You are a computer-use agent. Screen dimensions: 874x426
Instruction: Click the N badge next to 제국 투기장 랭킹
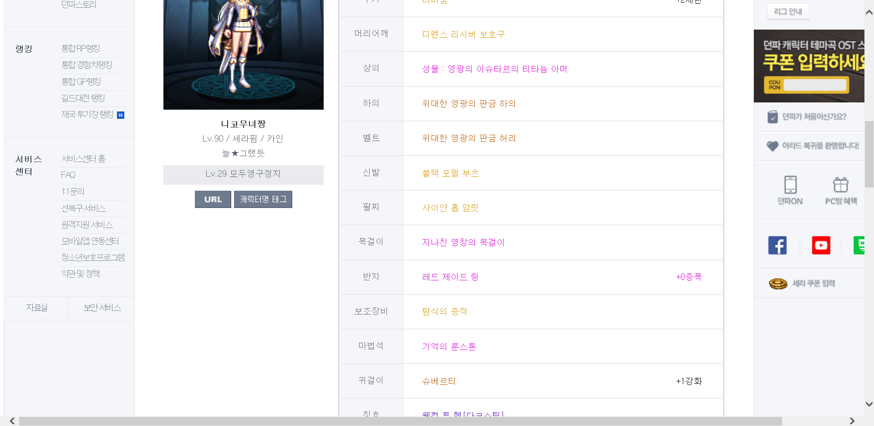point(121,115)
